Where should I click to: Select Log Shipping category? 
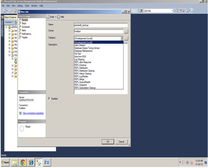(99, 59)
